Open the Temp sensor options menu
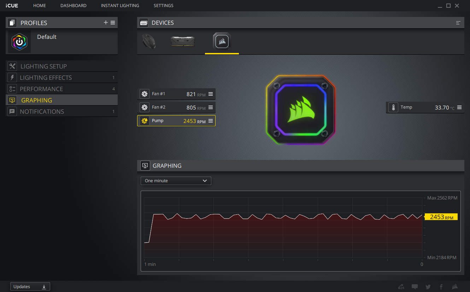The height and width of the screenshot is (292, 470). coord(459,107)
